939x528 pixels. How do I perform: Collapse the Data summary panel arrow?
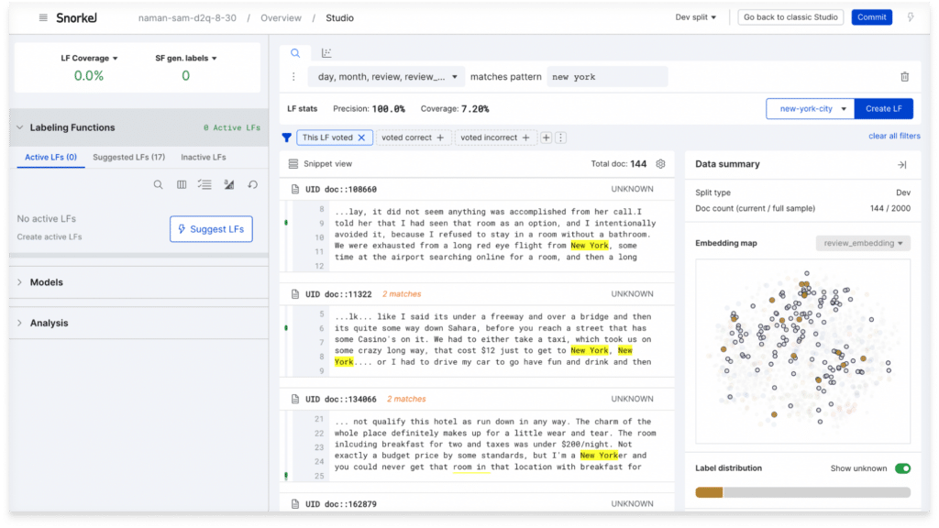[x=902, y=165]
